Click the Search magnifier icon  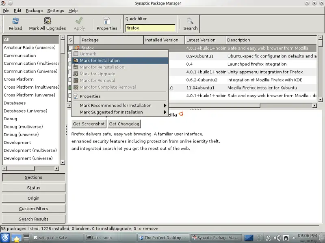190,21
